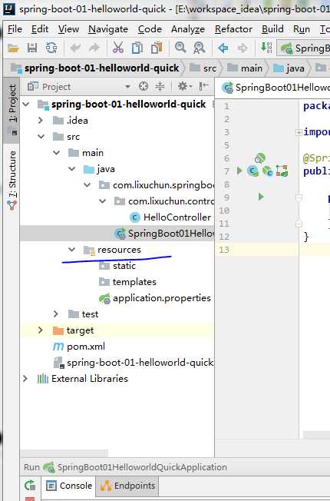Image resolution: width=330 pixels, height=501 pixels.
Task: Click the Synchronize toolbar icon
Action: 51,48
